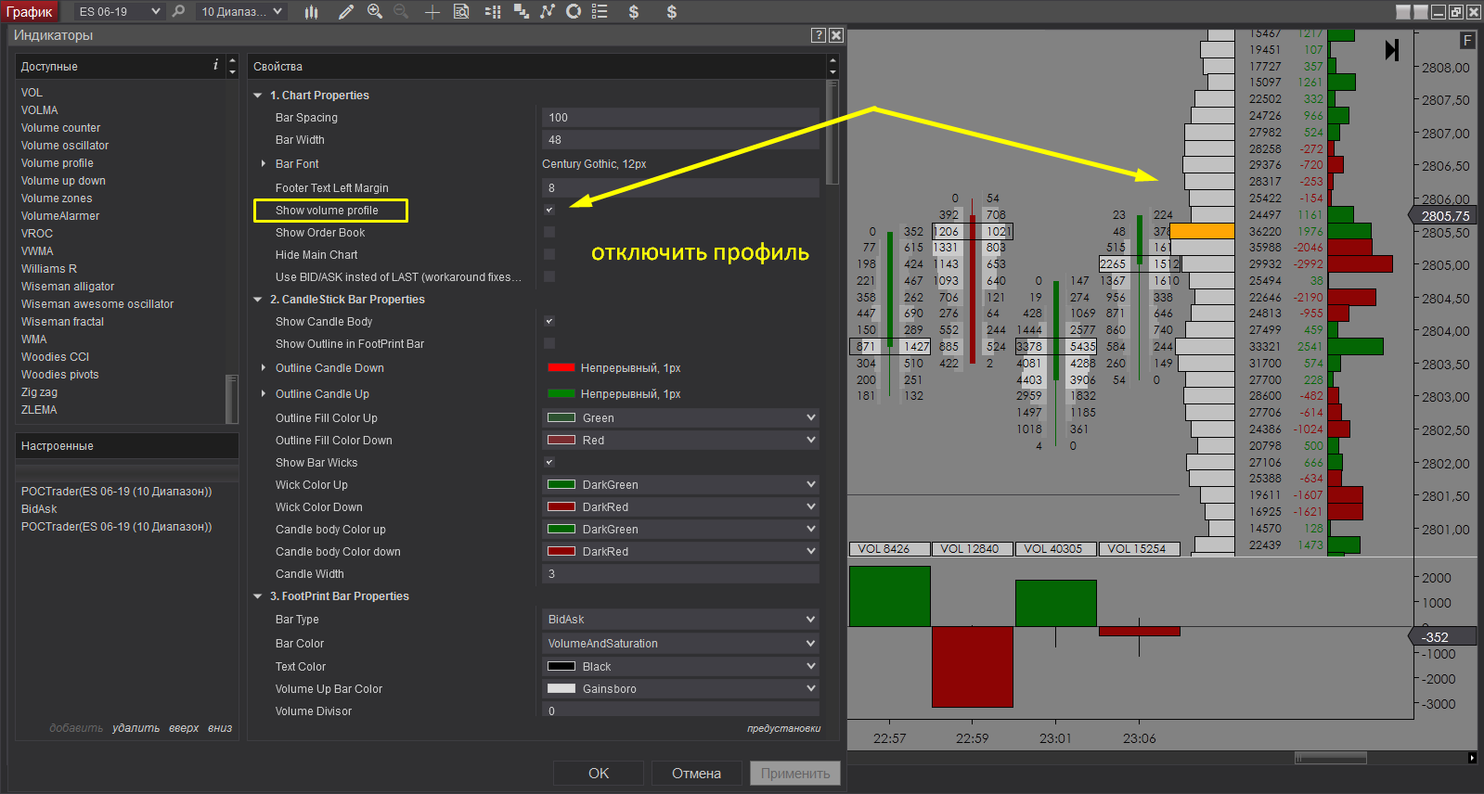Collapse the Chart Properties section

coord(258,96)
